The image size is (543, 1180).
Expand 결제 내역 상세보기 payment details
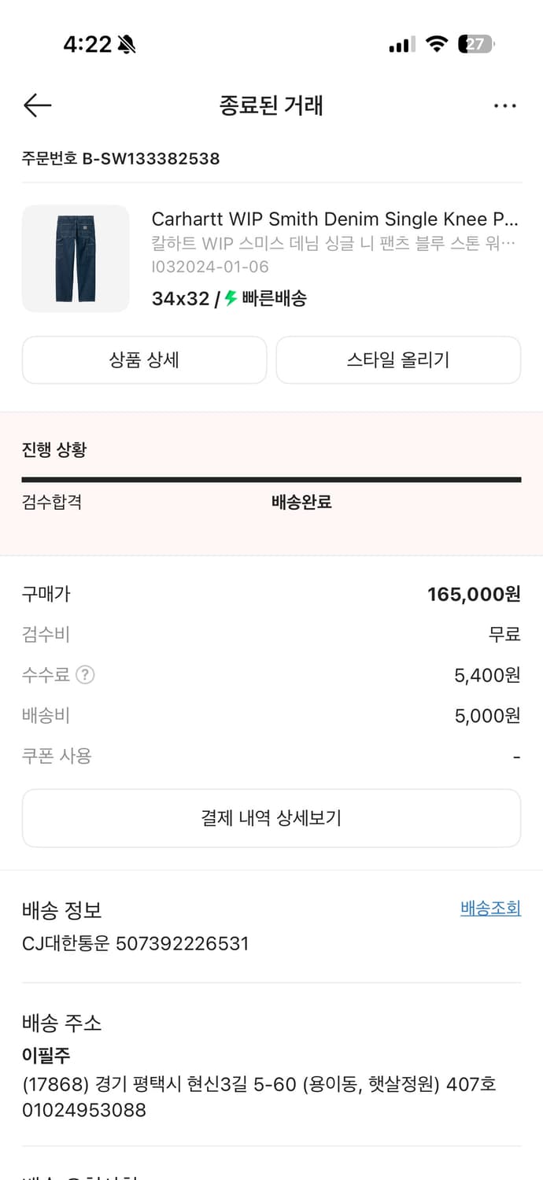(x=271, y=817)
